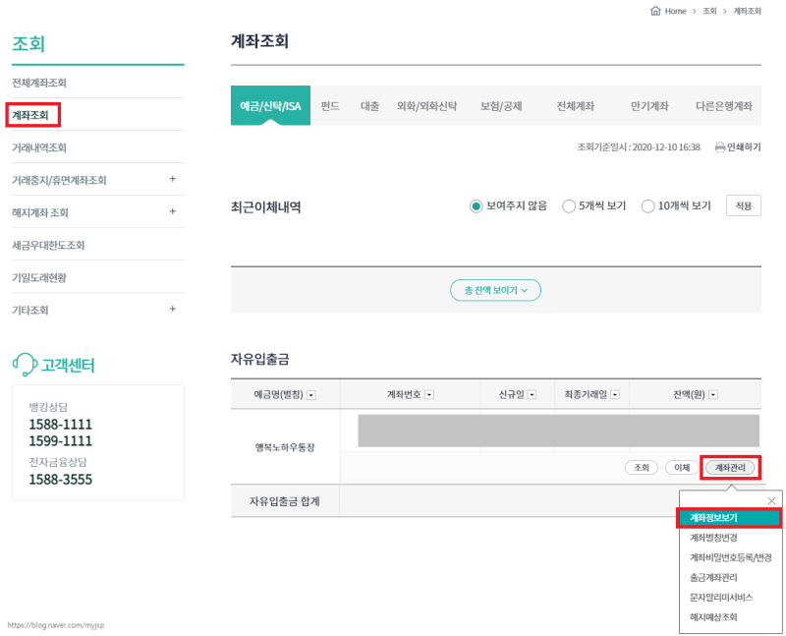Expand the 기타조회 sidebar section
The width and height of the screenshot is (786, 636).
tap(173, 309)
